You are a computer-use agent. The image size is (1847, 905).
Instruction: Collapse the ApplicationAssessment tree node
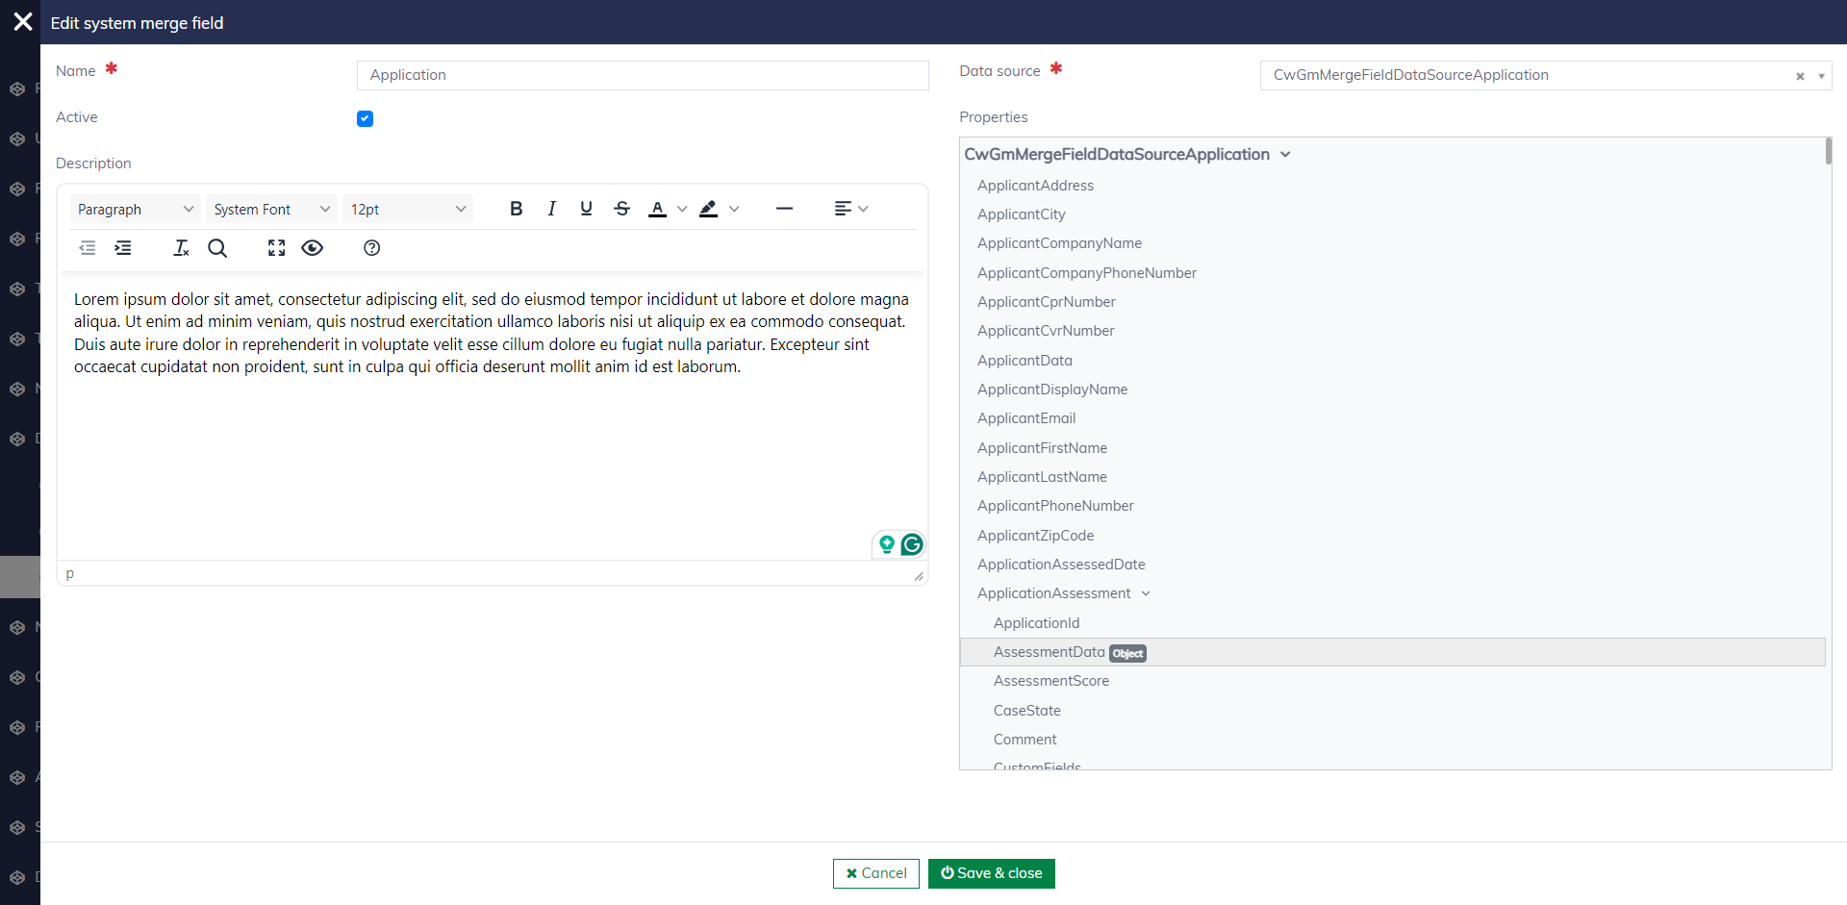(x=1146, y=593)
